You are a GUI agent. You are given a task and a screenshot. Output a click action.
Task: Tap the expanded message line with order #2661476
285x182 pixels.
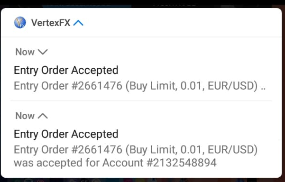click(x=136, y=150)
